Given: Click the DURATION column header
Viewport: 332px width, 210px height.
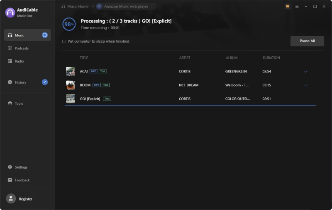Looking at the screenshot, I should click(x=271, y=58).
